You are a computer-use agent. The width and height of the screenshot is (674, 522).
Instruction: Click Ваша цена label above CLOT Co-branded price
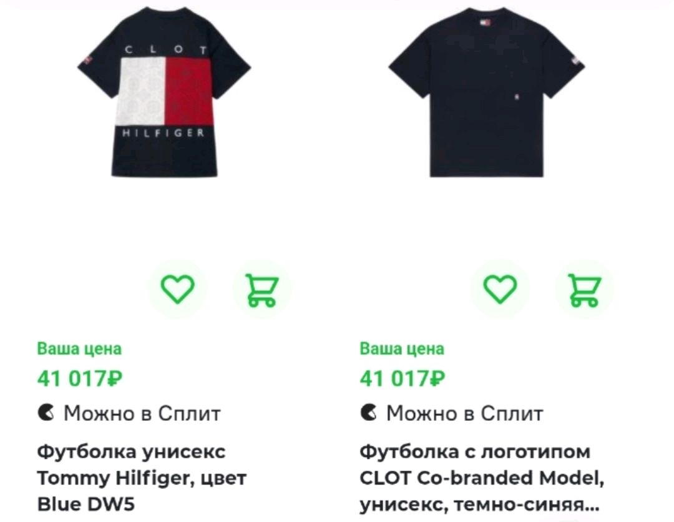(x=402, y=348)
